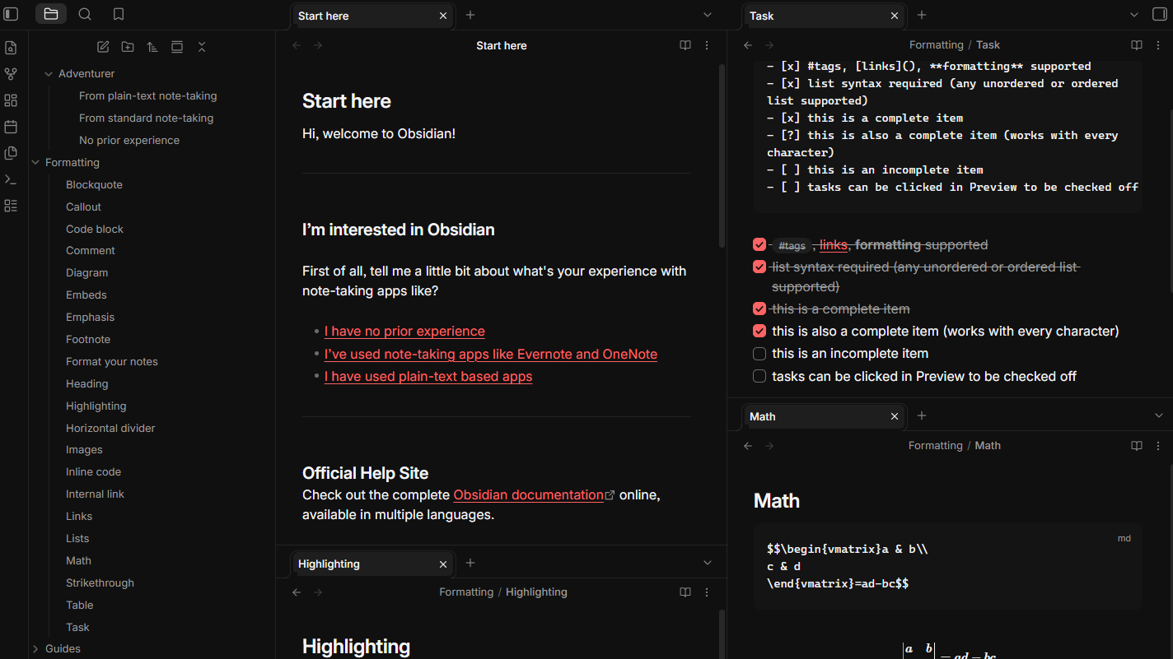Collapse all folders in the file explorer
The width and height of the screenshot is (1173, 659).
pos(202,47)
